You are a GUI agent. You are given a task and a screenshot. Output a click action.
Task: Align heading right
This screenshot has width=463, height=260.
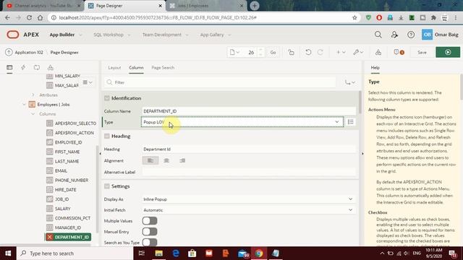(x=182, y=160)
